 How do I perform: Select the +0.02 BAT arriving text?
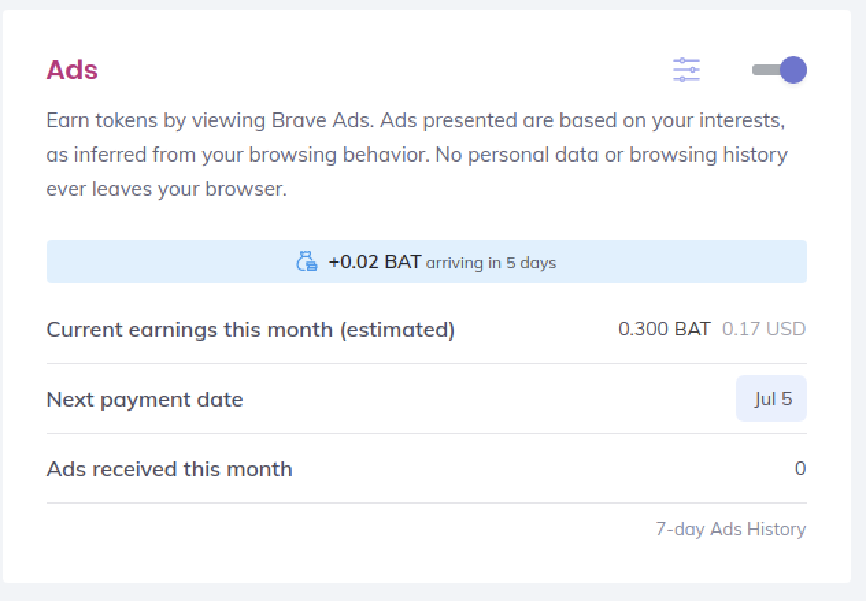coord(442,262)
